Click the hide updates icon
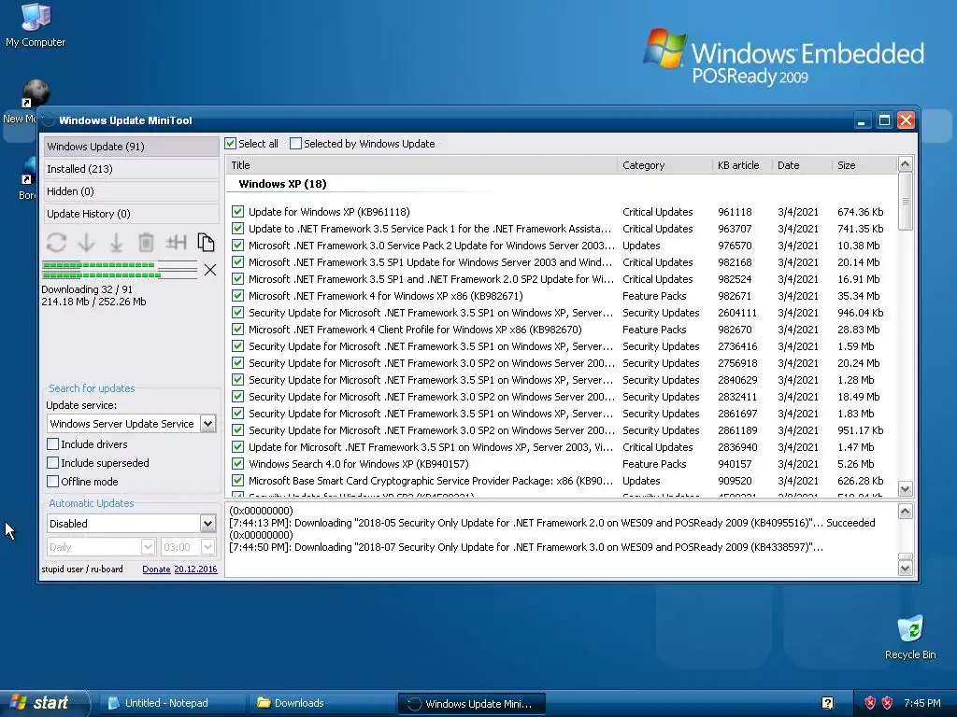This screenshot has width=957, height=717. click(x=176, y=242)
